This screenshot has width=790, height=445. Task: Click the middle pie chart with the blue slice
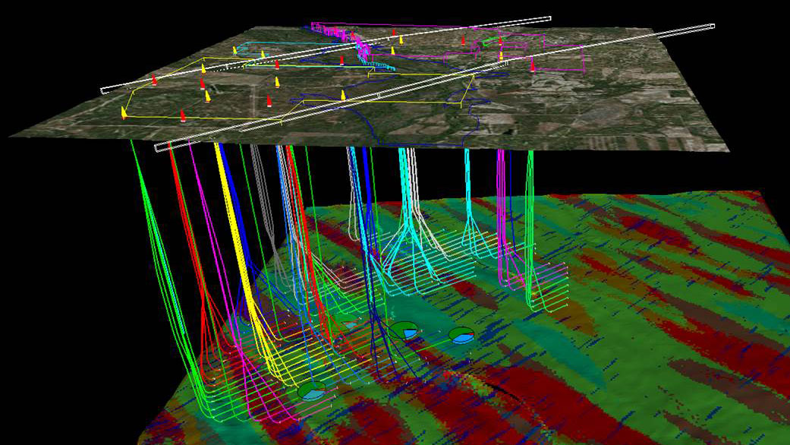click(x=404, y=330)
